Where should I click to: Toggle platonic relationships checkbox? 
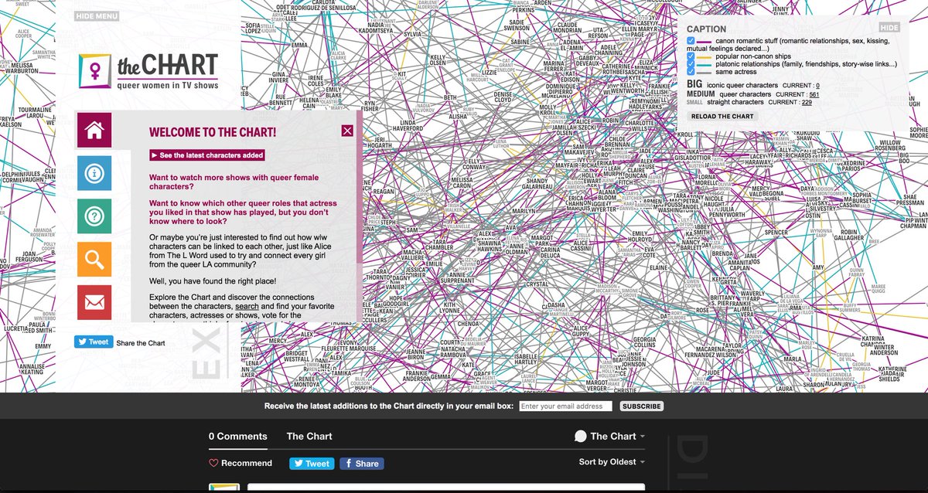click(691, 64)
